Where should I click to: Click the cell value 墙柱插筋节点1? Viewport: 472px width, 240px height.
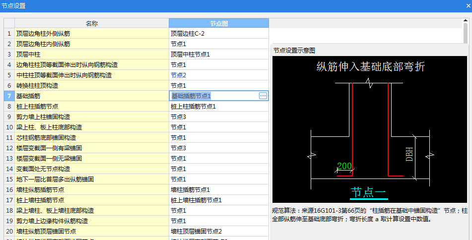coord(190,190)
